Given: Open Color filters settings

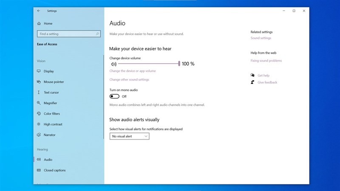Looking at the screenshot, I should click(x=52, y=113).
